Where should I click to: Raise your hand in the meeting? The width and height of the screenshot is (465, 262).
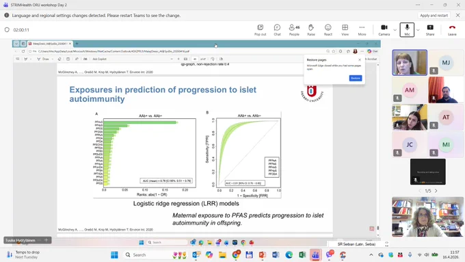point(310,30)
